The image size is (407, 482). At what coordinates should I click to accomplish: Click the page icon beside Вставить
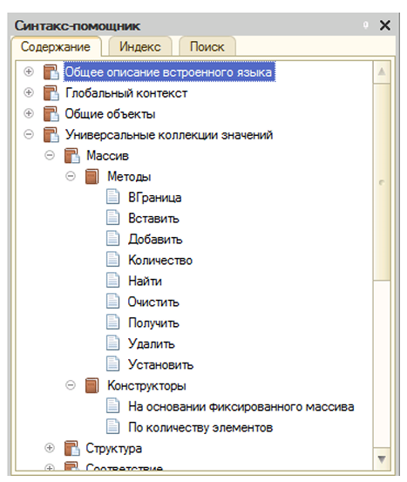[112, 218]
